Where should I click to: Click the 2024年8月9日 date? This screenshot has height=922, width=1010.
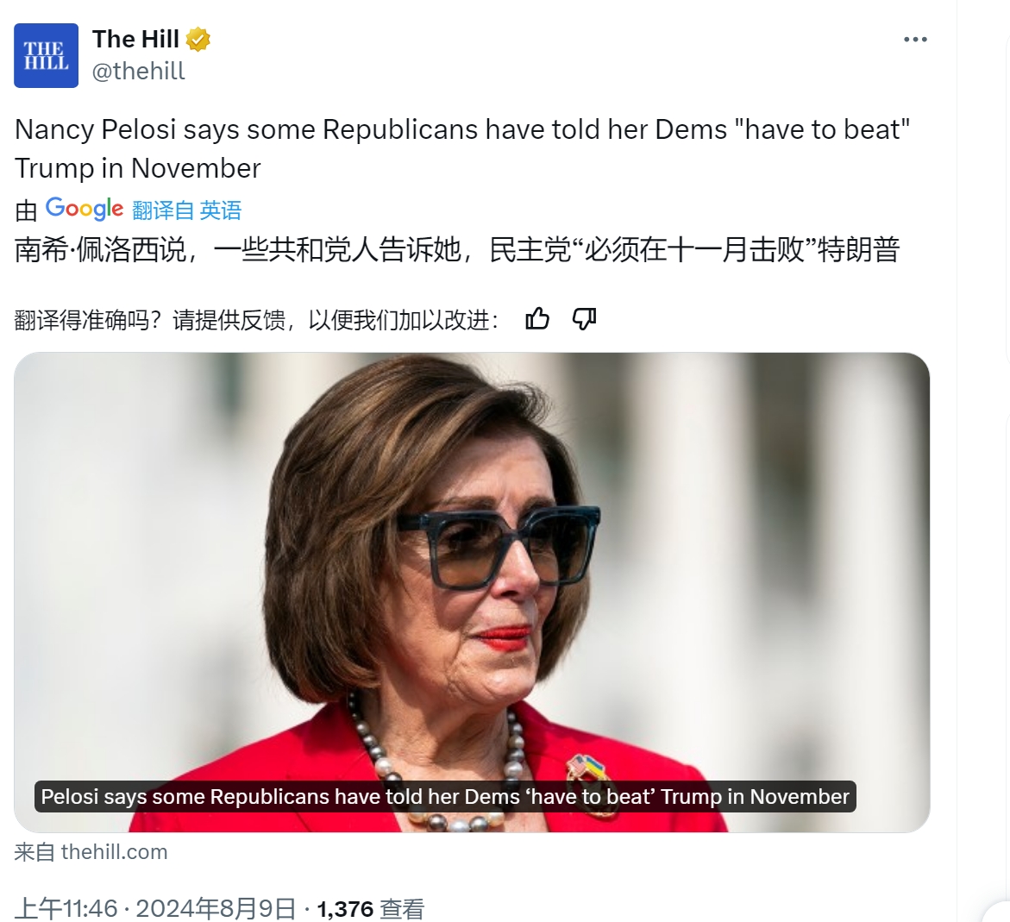(x=216, y=908)
